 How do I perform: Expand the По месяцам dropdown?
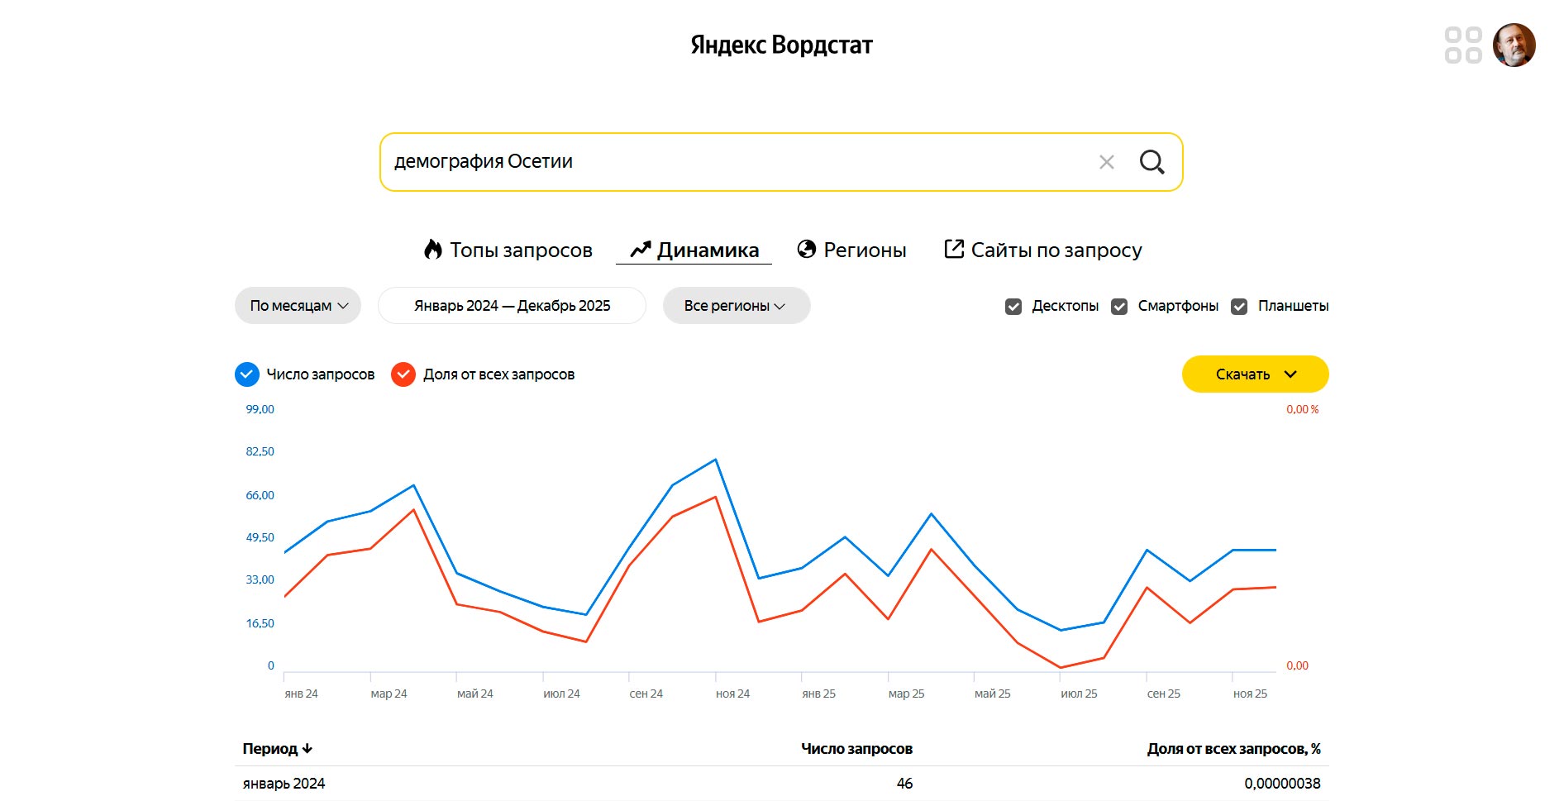[x=298, y=306]
